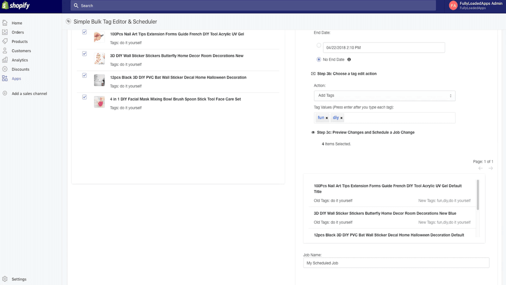Remove the fun tag
This screenshot has width=506, height=285.
tap(327, 118)
